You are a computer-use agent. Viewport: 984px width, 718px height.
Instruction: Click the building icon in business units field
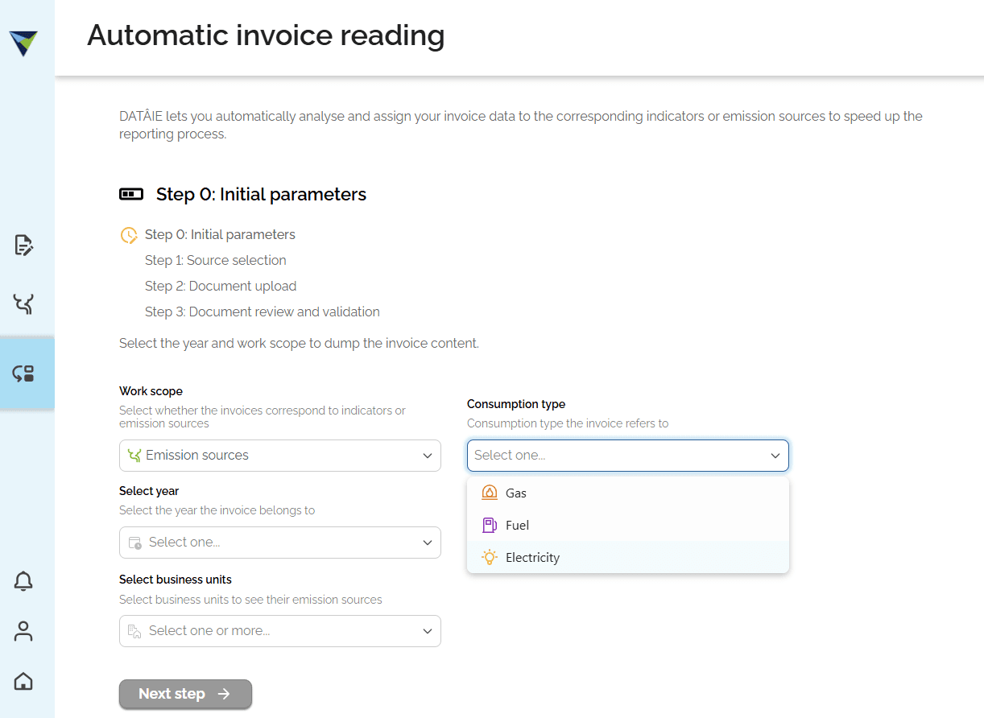click(x=134, y=631)
